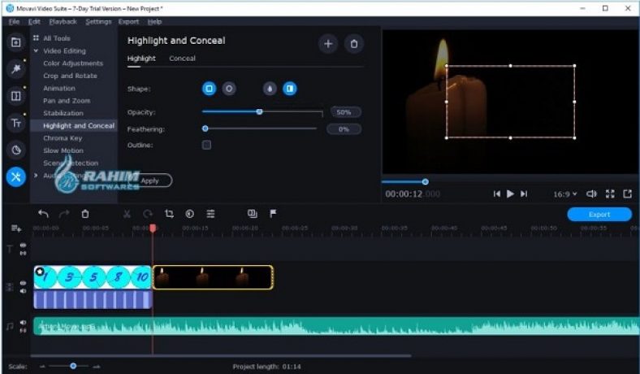
Task: Open the Edit menu
Action: coord(34,22)
